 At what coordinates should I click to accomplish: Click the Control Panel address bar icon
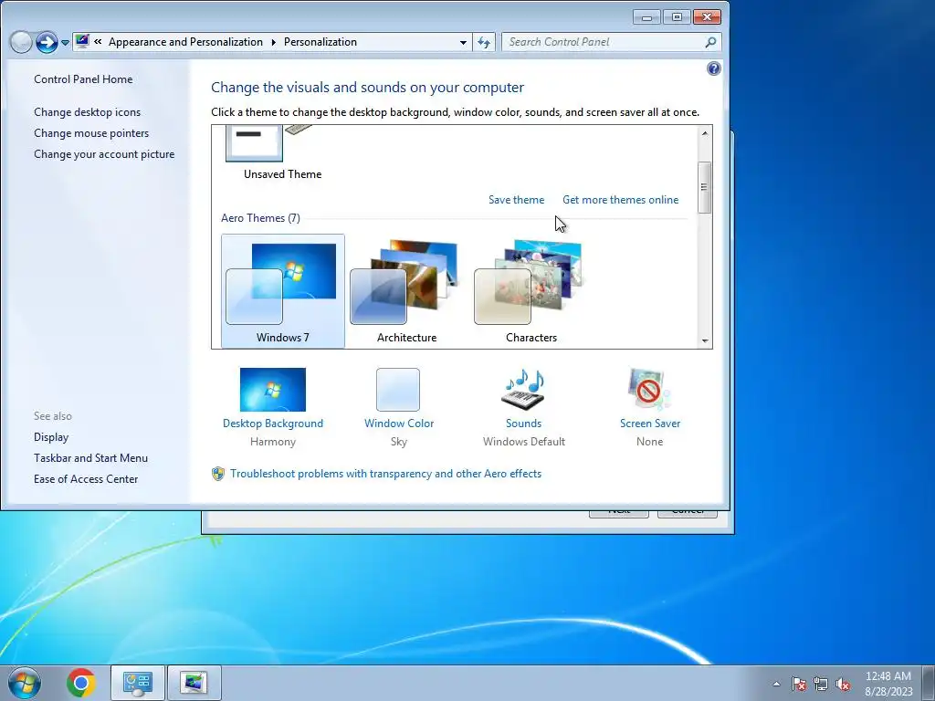(82, 42)
